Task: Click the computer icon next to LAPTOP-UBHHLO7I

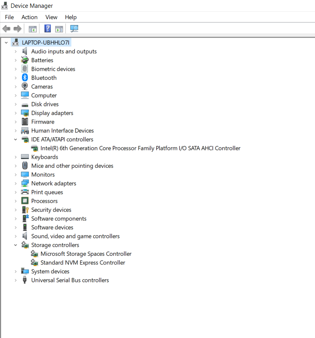Action: click(15, 42)
